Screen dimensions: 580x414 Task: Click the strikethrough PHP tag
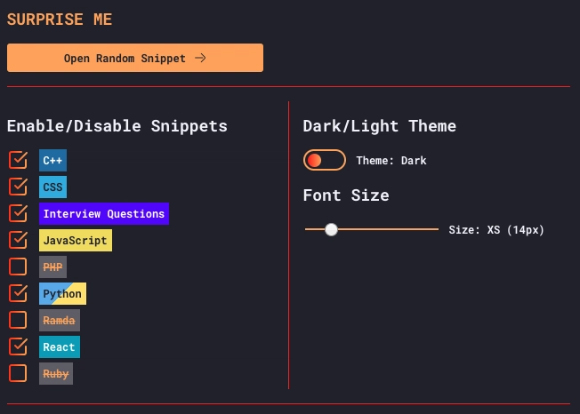pos(52,267)
